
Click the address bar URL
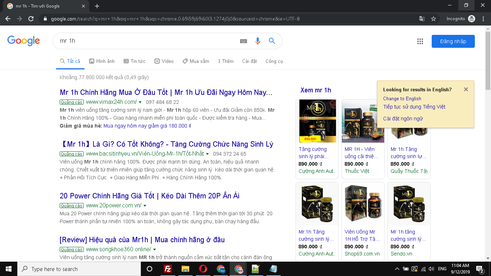click(x=175, y=19)
